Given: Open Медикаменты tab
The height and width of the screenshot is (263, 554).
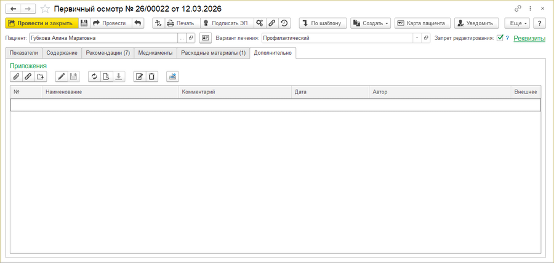Looking at the screenshot, I should [x=156, y=53].
